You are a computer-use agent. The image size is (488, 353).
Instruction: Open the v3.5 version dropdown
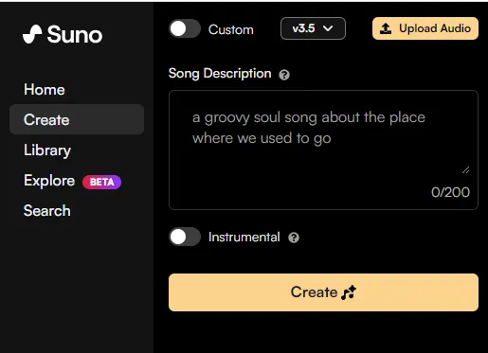coord(313,28)
